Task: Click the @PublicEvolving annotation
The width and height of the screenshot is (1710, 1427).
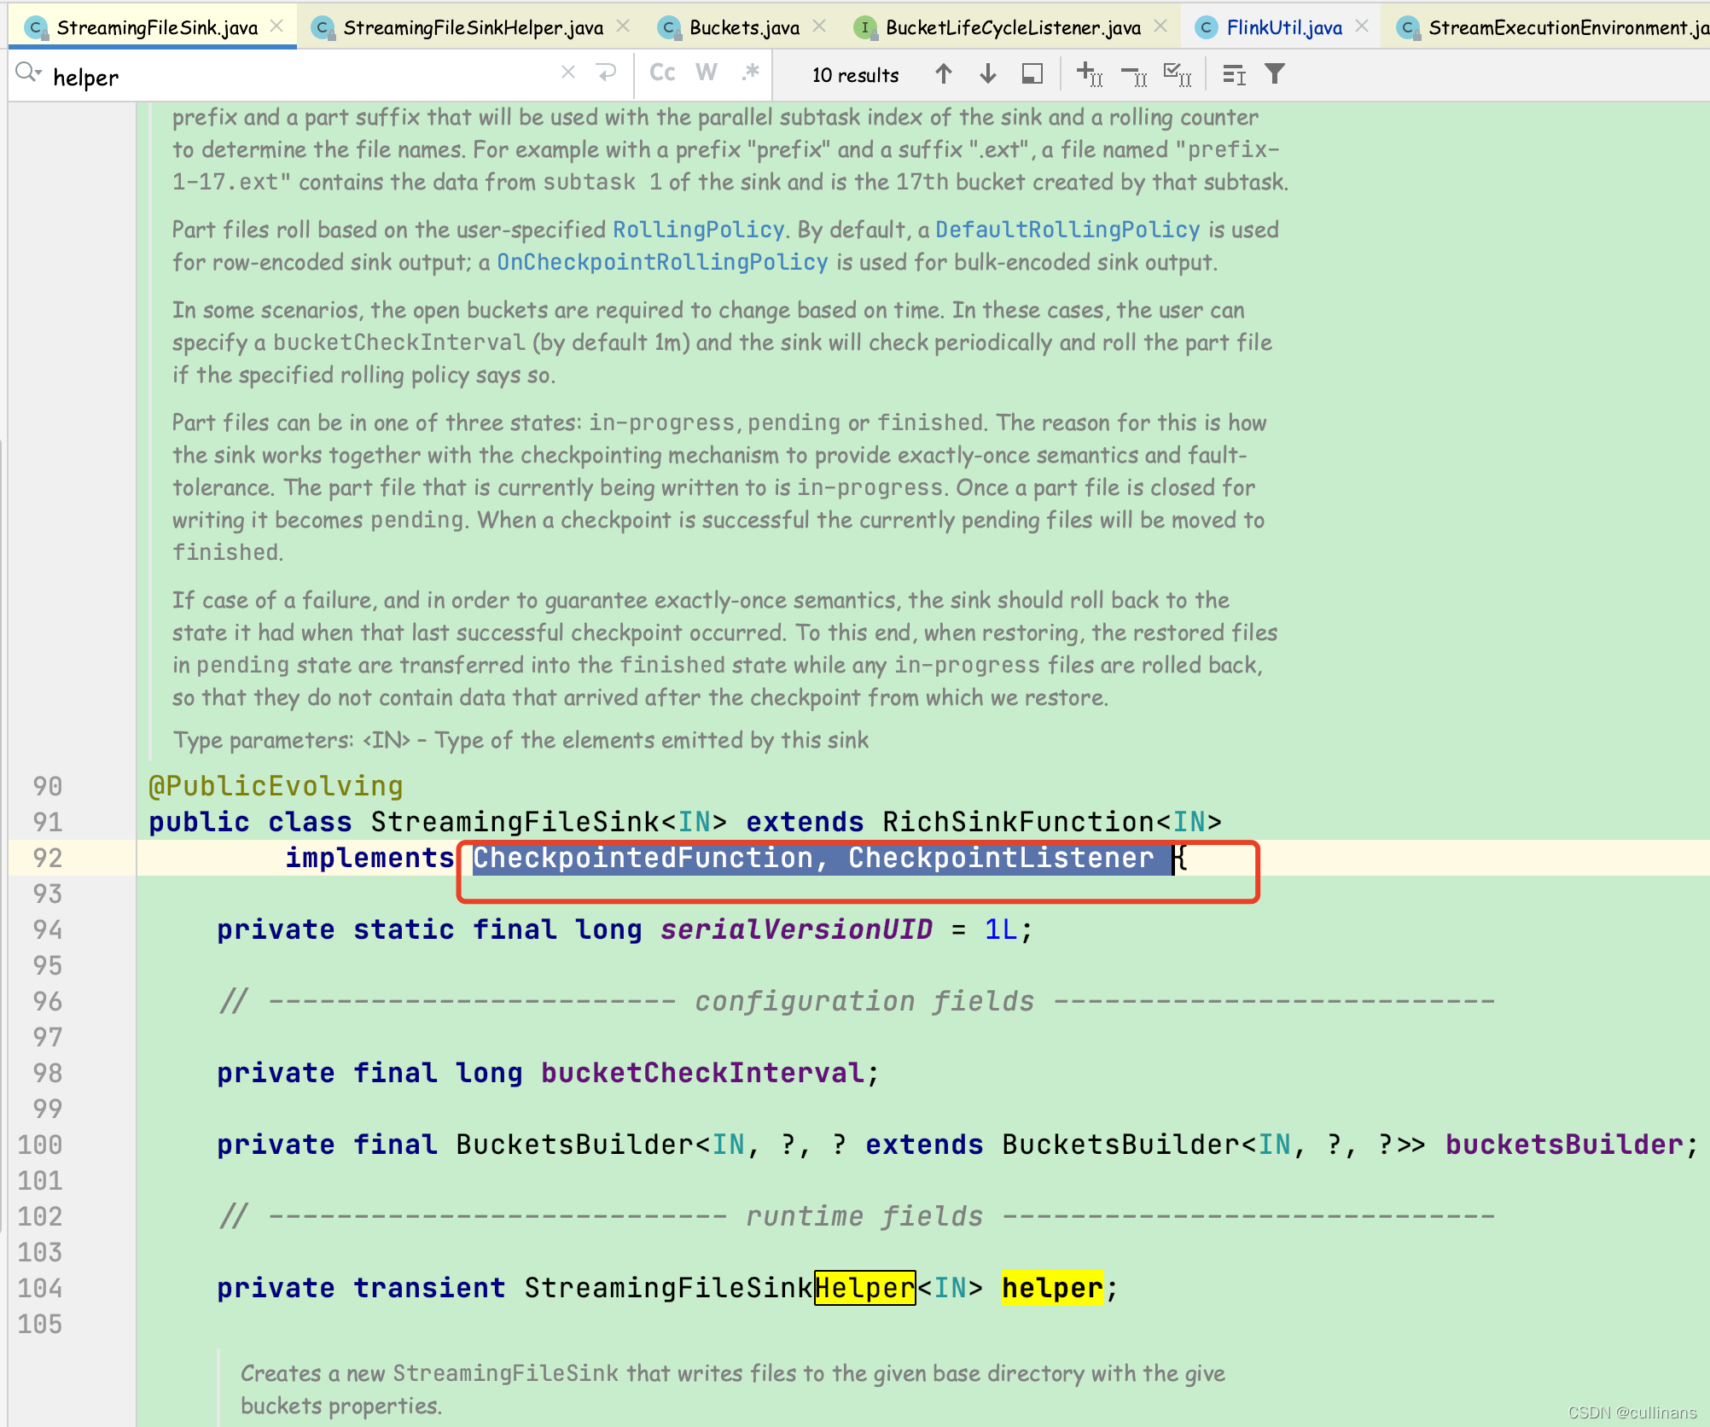Action: tap(276, 786)
